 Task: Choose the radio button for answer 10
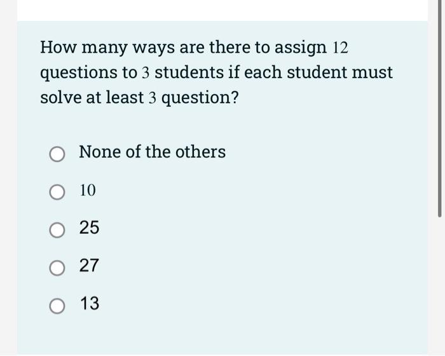[x=57, y=192]
